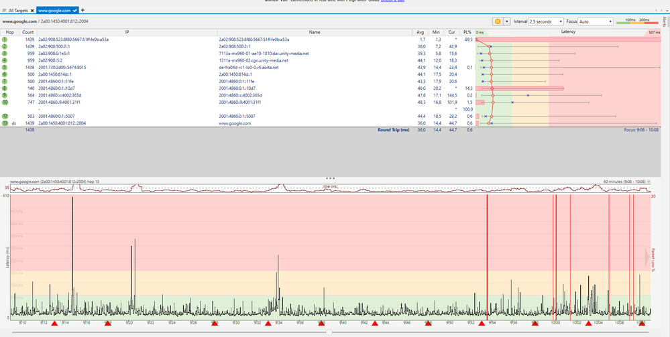Select the hop 13 green circle icon
The height and width of the screenshot is (337, 670).
pos(5,123)
